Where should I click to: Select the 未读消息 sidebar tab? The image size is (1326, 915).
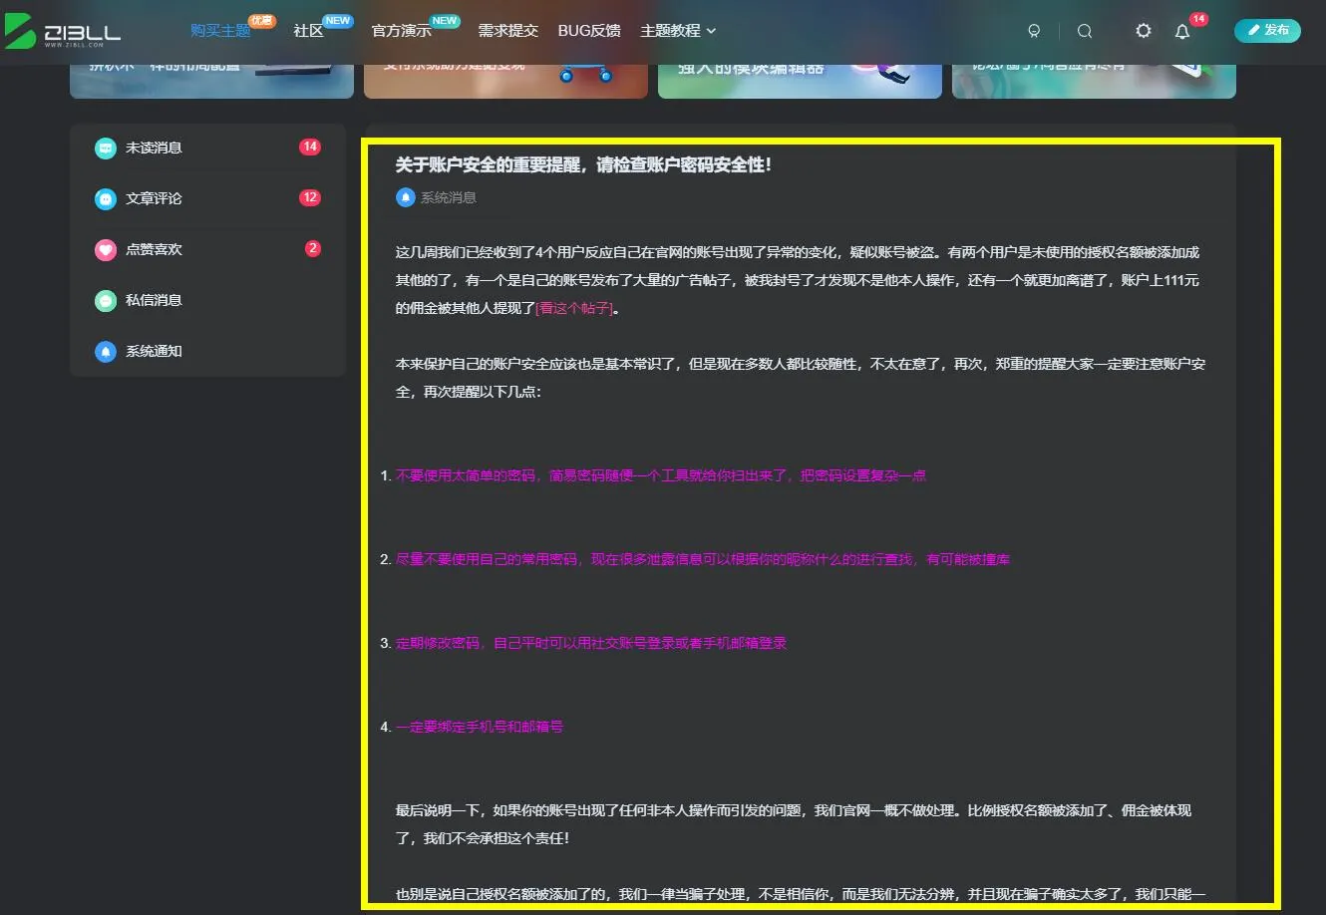point(207,149)
